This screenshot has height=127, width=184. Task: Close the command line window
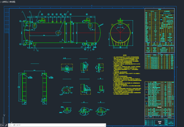pos(3,125)
